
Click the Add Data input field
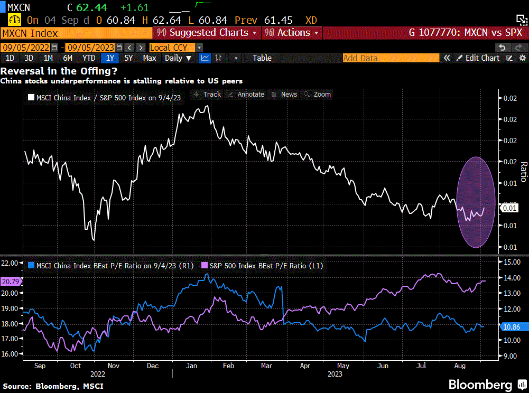391,58
